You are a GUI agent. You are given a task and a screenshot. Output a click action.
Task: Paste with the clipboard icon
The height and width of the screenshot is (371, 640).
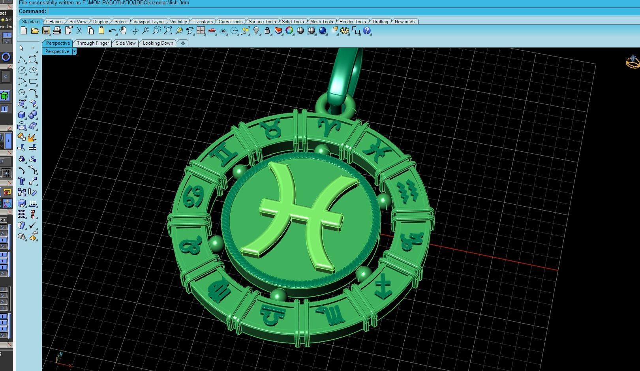pyautogui.click(x=101, y=31)
